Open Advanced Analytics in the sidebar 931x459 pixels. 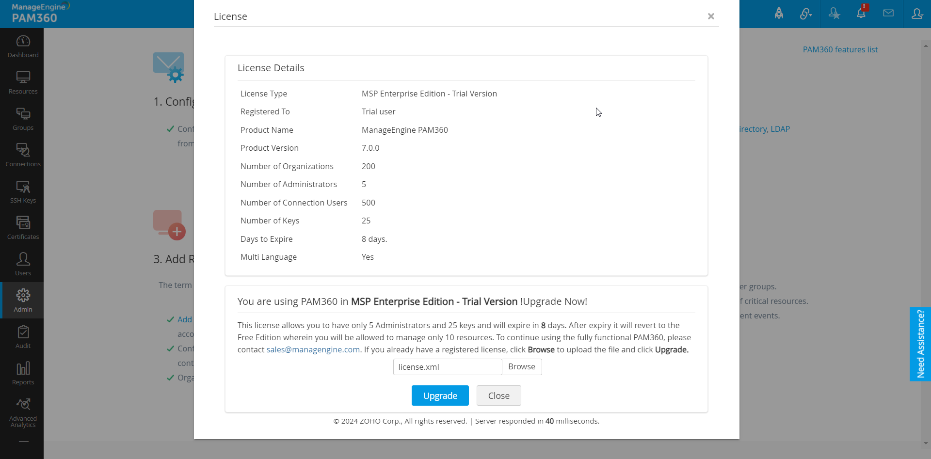pyautogui.click(x=23, y=413)
